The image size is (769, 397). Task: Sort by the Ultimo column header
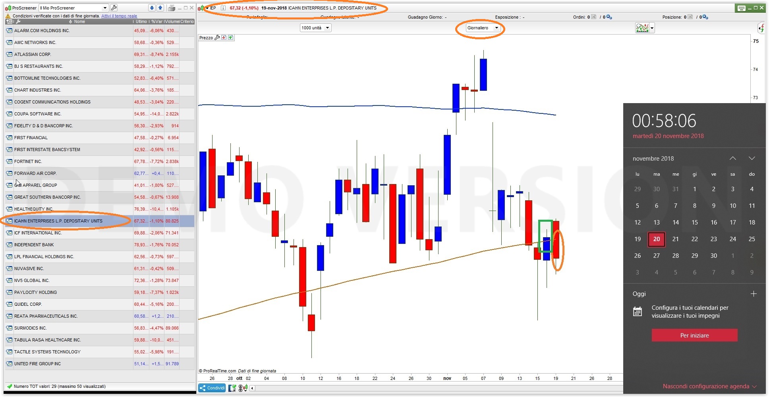pyautogui.click(x=141, y=21)
